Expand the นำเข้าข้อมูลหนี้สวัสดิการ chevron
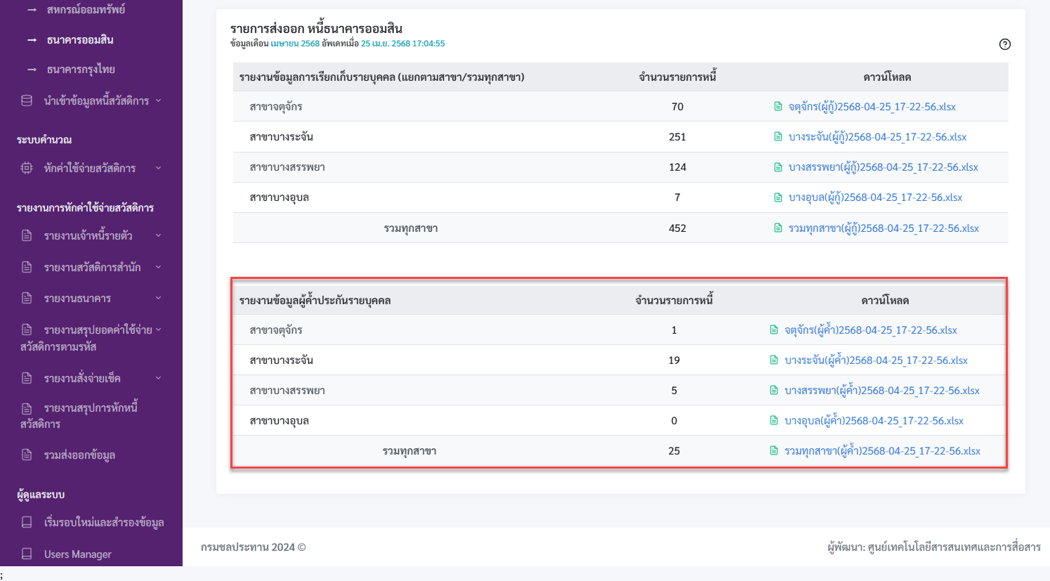The height and width of the screenshot is (581, 1050). click(x=159, y=100)
